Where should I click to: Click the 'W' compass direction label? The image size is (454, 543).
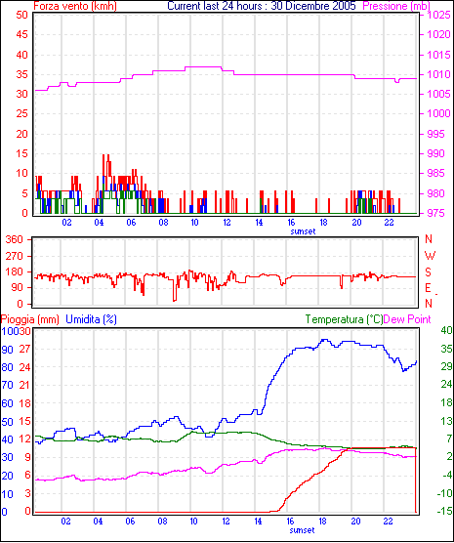430,256
